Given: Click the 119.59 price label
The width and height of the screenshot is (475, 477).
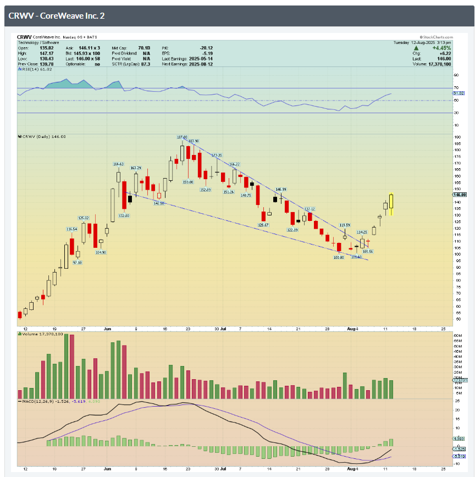Looking at the screenshot, I should point(345,225).
